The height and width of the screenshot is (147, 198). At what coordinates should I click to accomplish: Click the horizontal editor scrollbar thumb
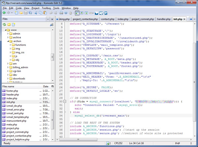(x=78, y=139)
